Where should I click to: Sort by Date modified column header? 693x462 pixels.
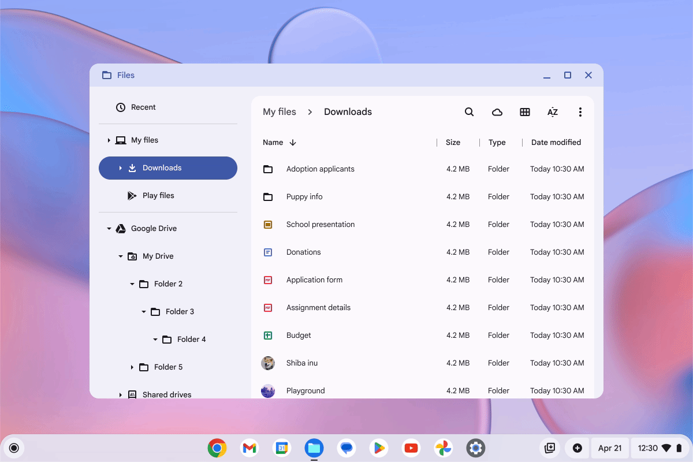556,143
